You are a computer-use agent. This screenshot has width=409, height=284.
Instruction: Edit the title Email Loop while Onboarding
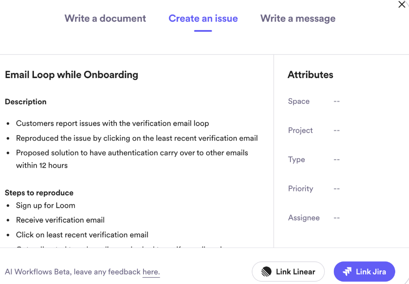71,75
